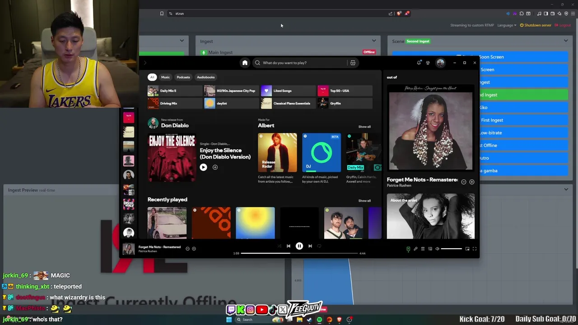The width and height of the screenshot is (578, 325).
Task: Open Brave Shields icon
Action: 399,14
